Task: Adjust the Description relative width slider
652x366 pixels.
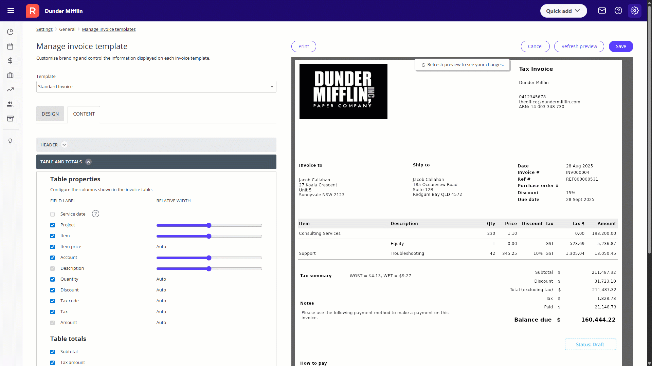Action: tap(209, 269)
